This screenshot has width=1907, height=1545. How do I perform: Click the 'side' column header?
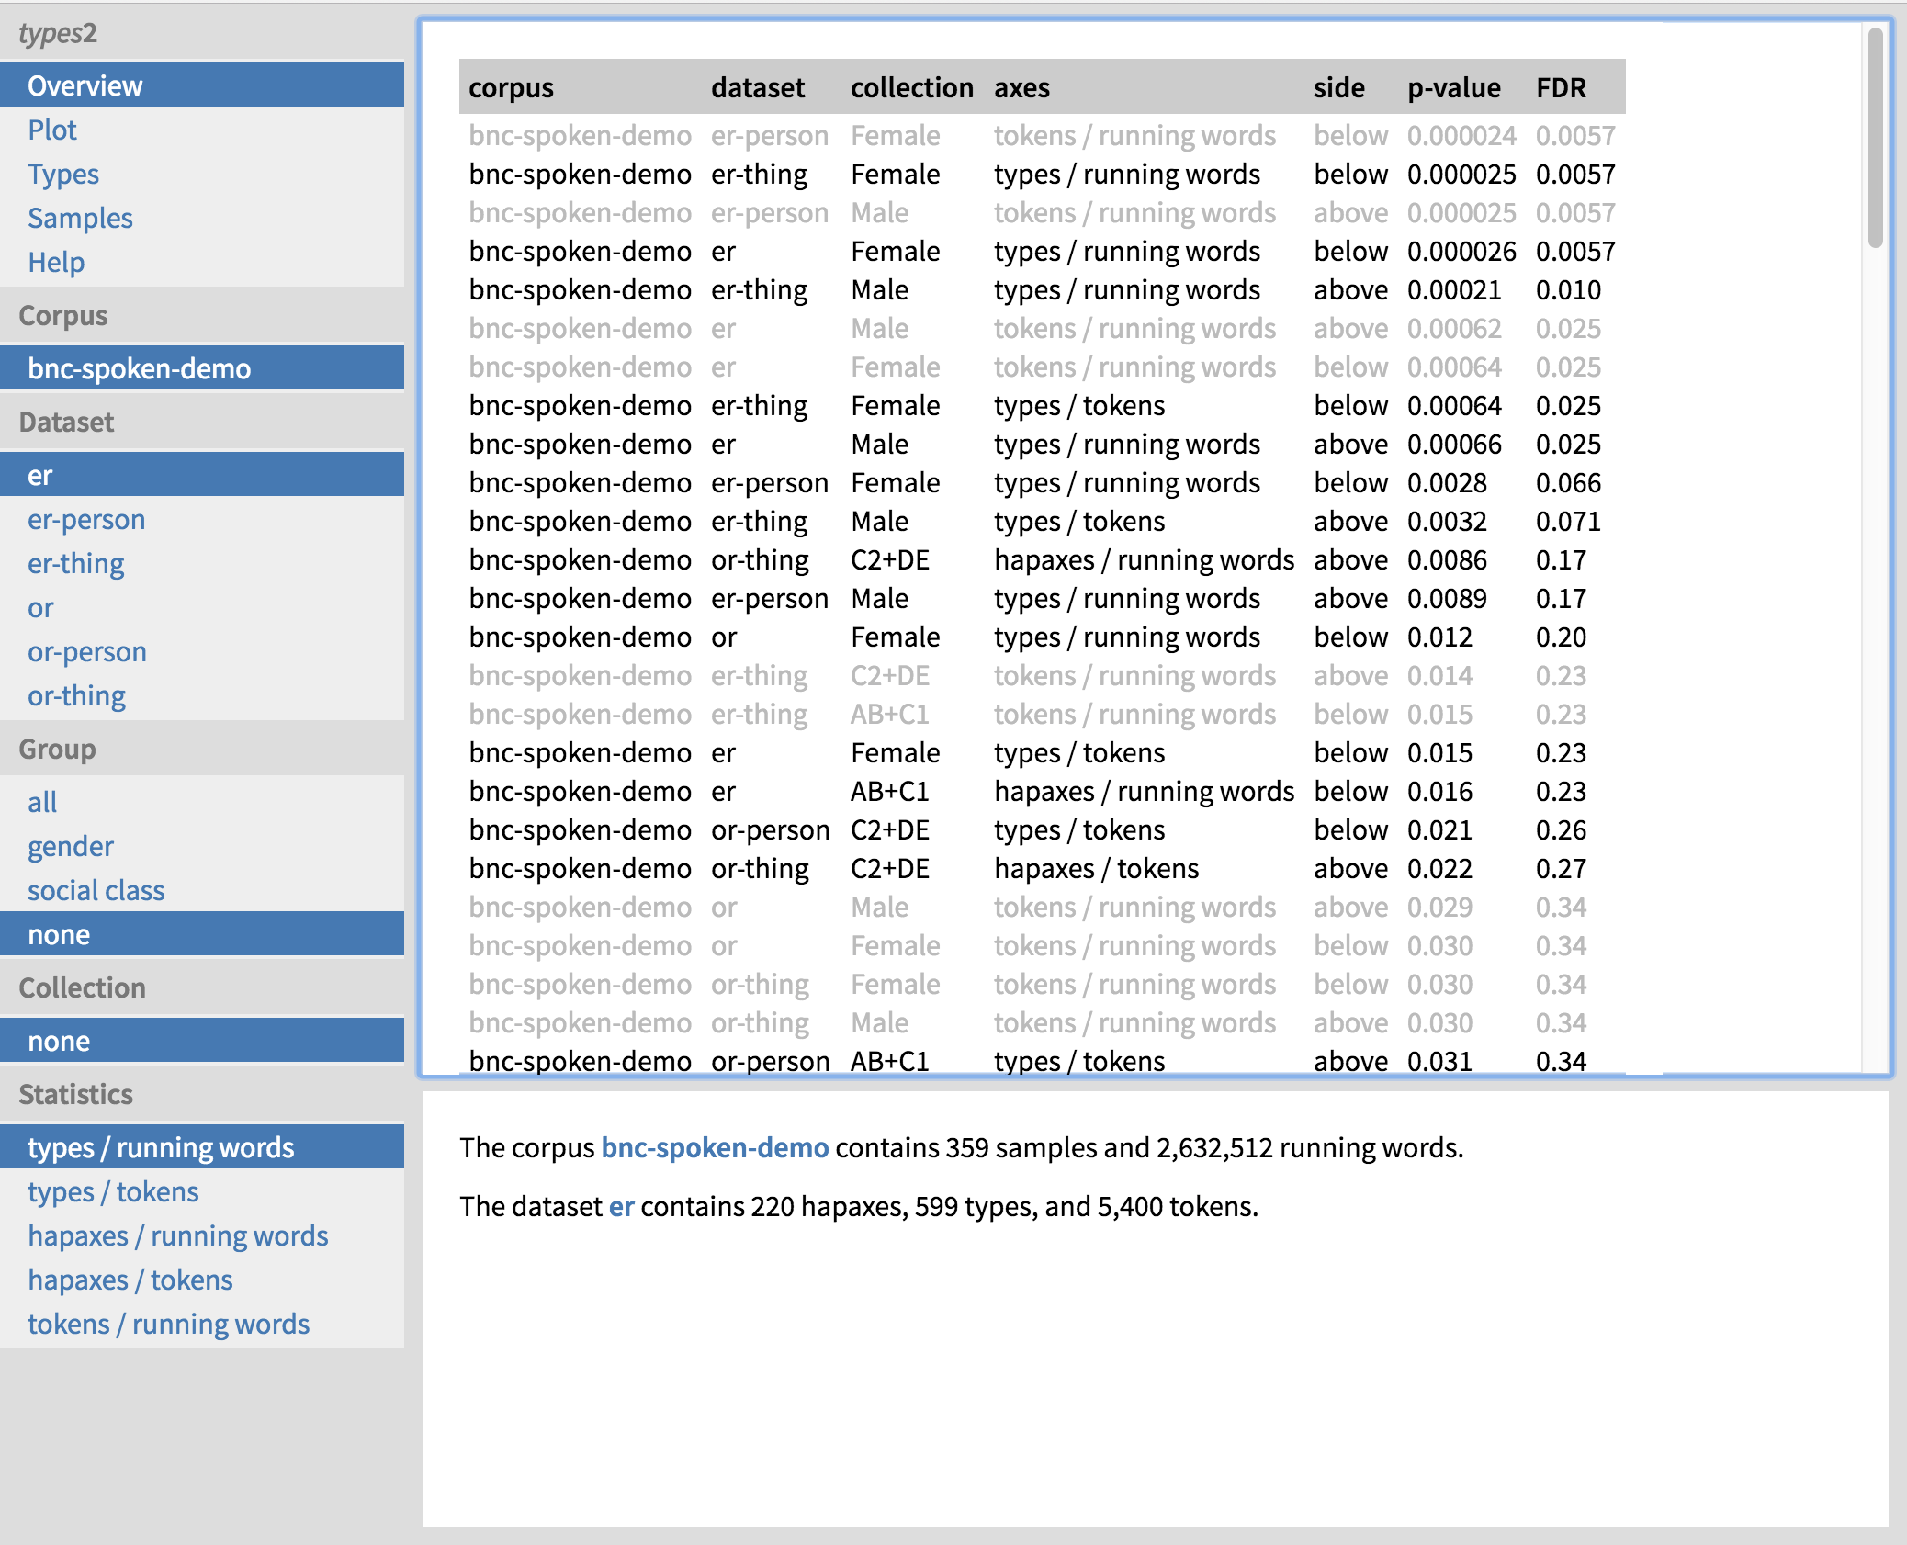[1339, 87]
